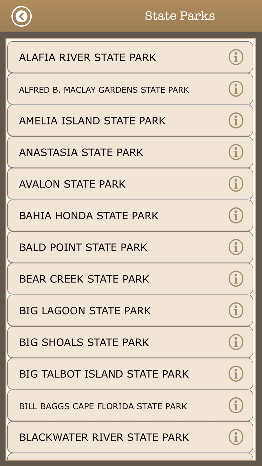View info icon for Bahia Honda State Park
The image size is (262, 466).
coord(236,215)
